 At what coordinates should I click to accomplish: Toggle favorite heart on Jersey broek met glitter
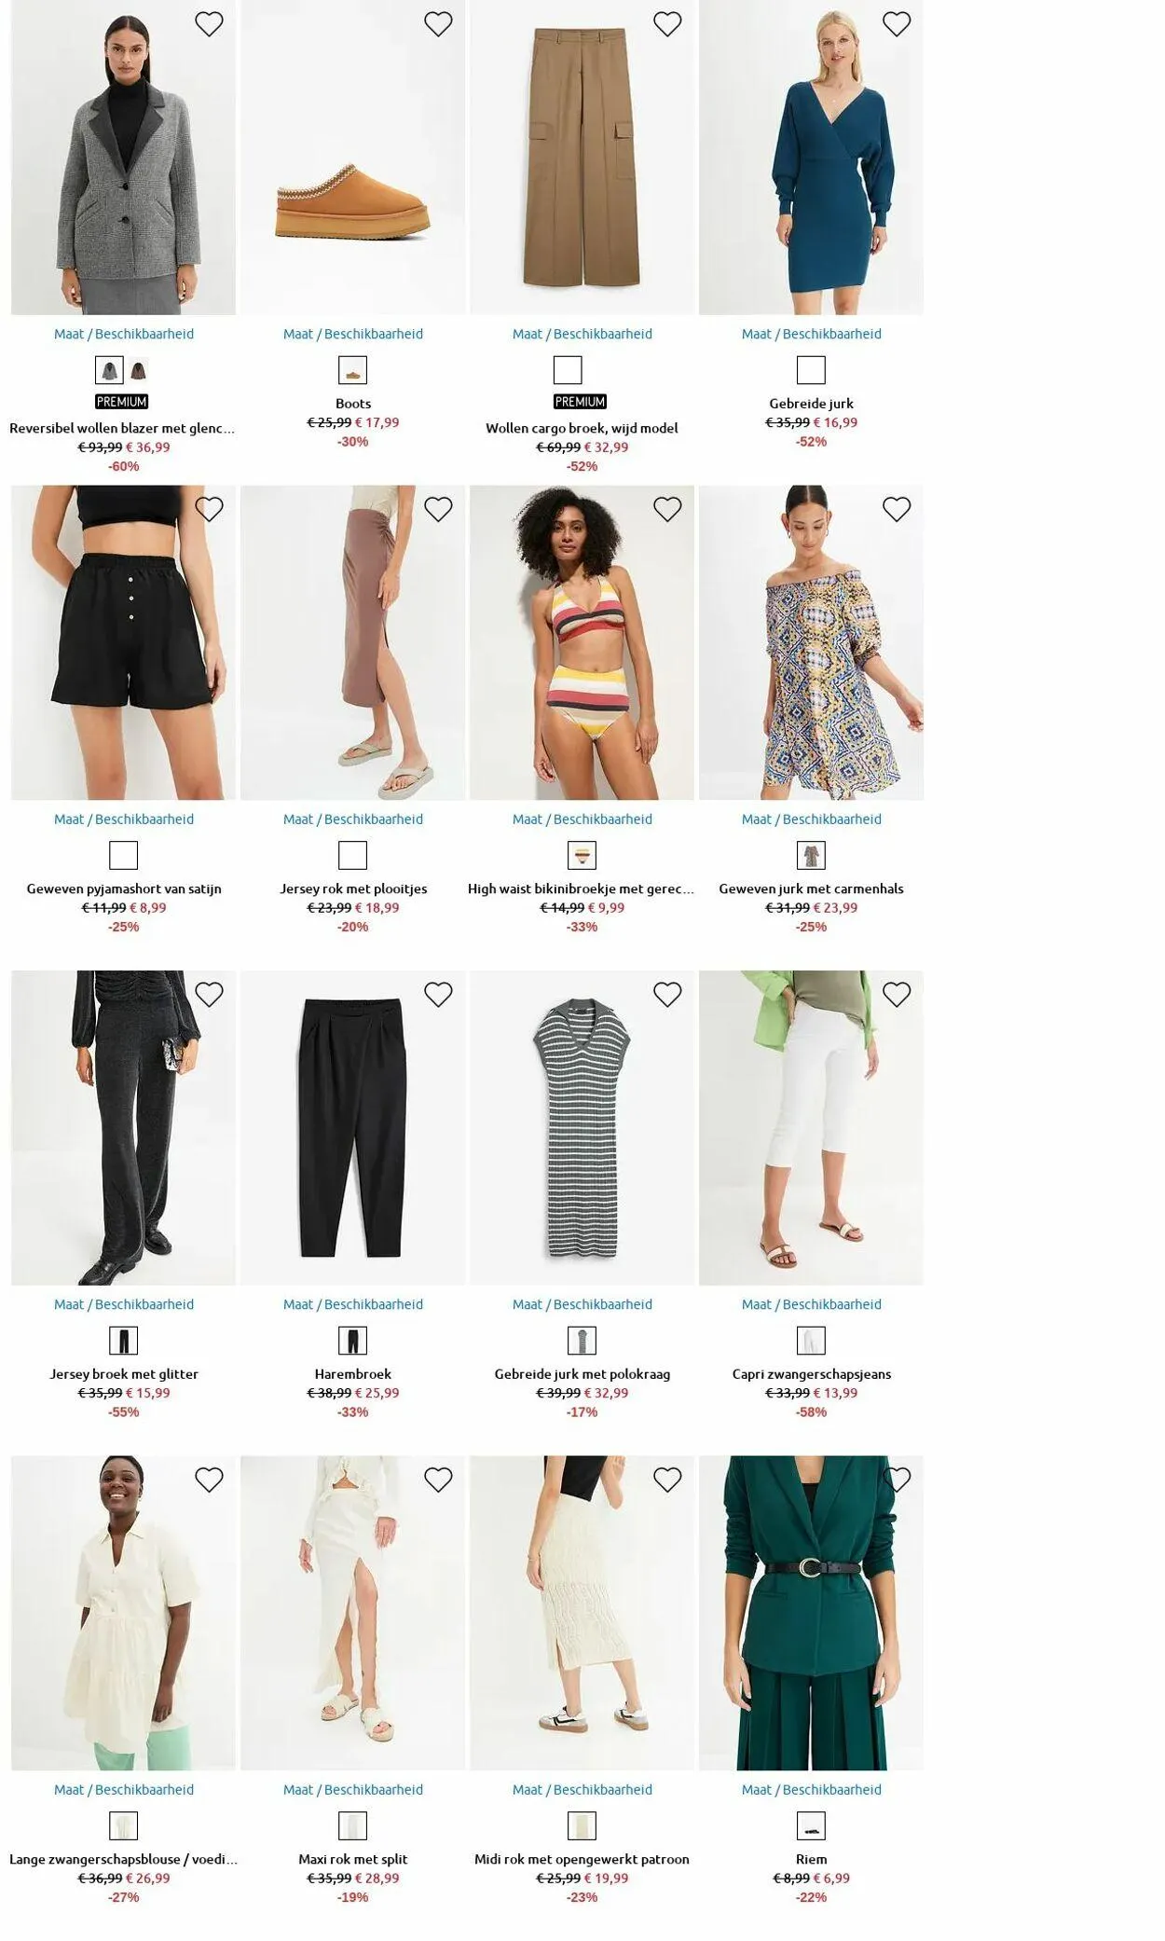[x=209, y=995]
